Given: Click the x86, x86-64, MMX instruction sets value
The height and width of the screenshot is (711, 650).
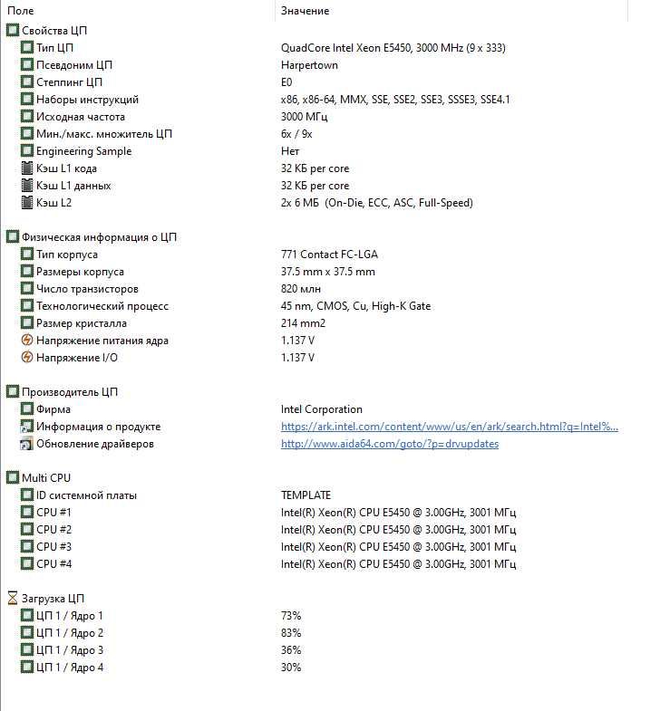Looking at the screenshot, I should pos(395,100).
